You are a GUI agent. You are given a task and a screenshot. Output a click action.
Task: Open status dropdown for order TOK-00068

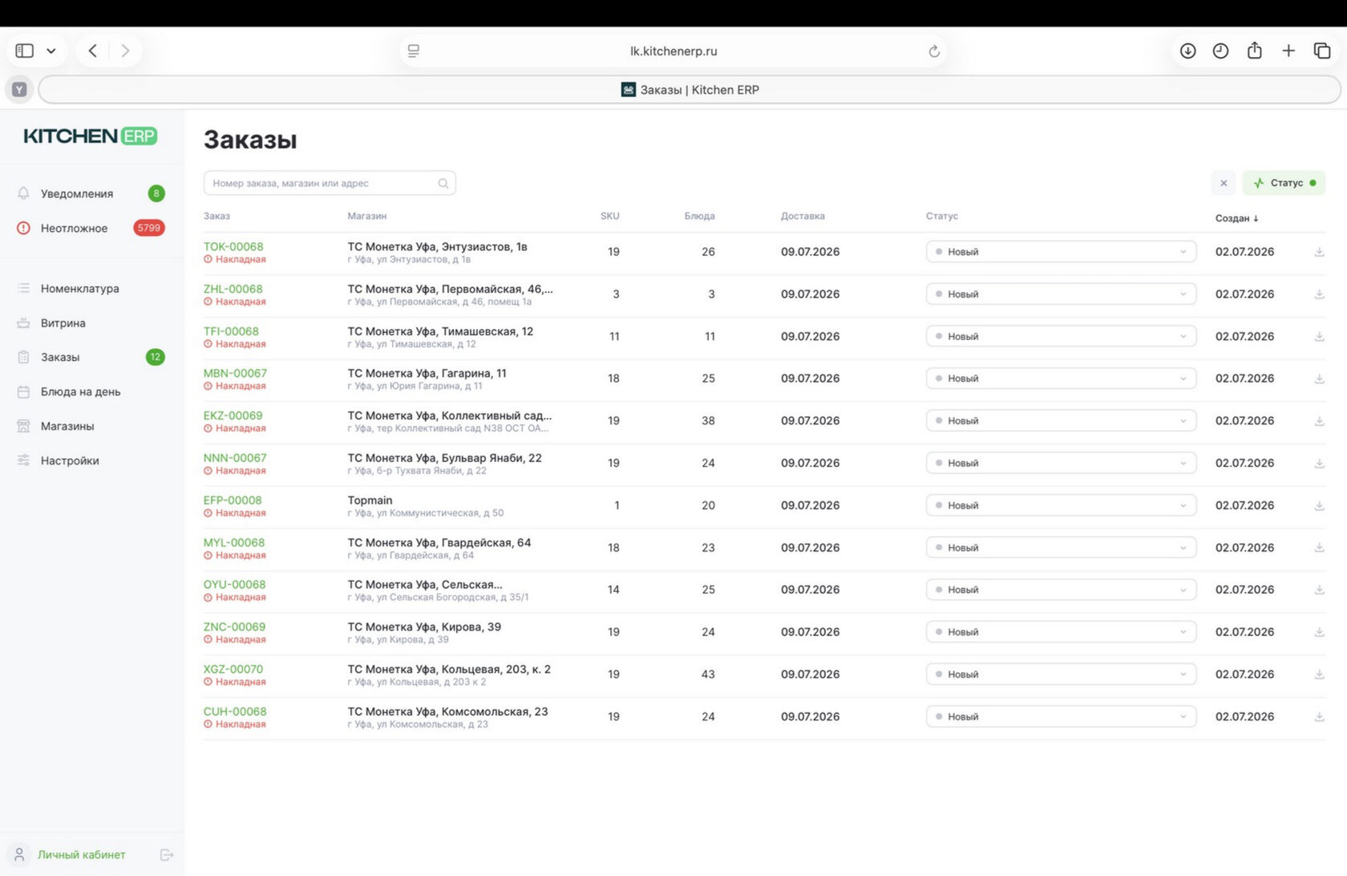[1061, 252]
